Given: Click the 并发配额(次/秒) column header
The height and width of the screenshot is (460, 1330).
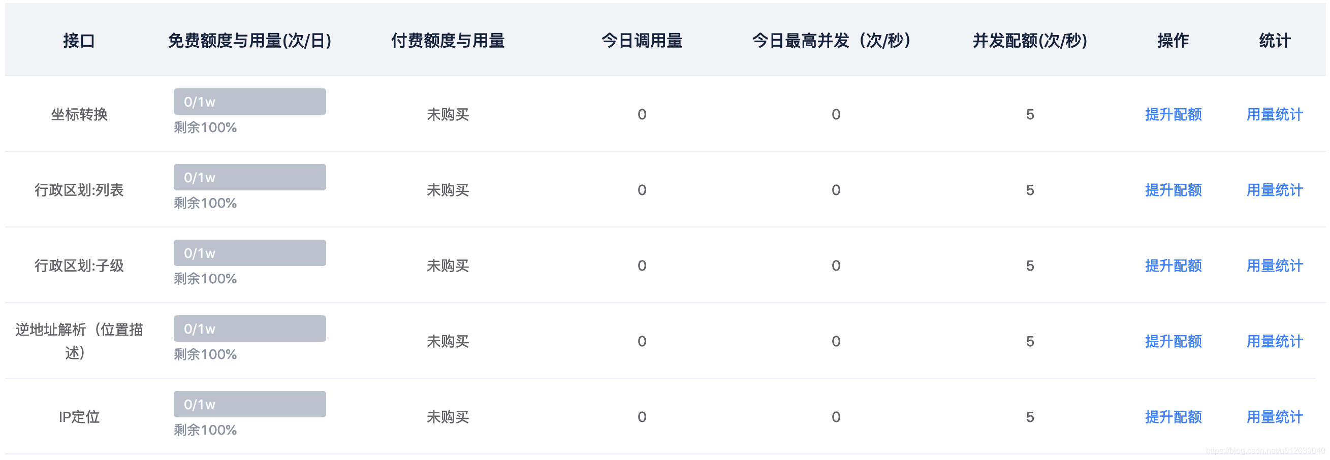Looking at the screenshot, I should 1030,40.
